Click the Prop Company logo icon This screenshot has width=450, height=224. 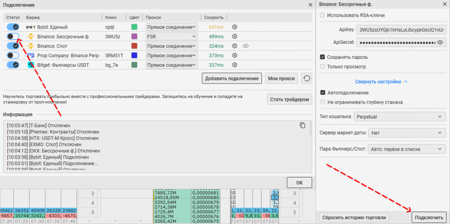point(30,55)
